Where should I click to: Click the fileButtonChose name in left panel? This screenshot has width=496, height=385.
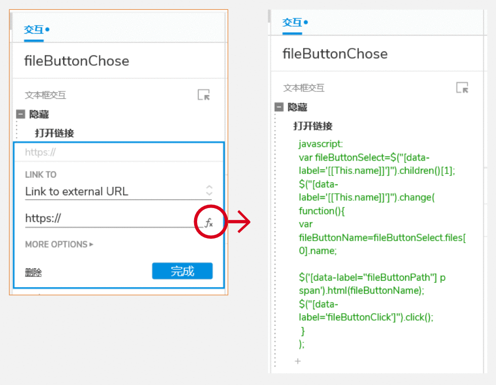77,61
